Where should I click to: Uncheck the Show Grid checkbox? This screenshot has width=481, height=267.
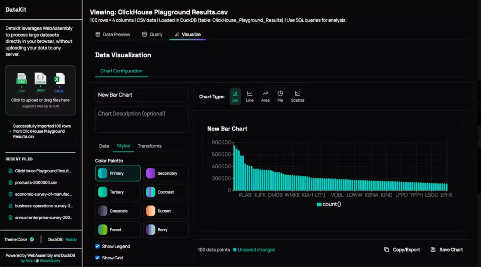point(97,258)
